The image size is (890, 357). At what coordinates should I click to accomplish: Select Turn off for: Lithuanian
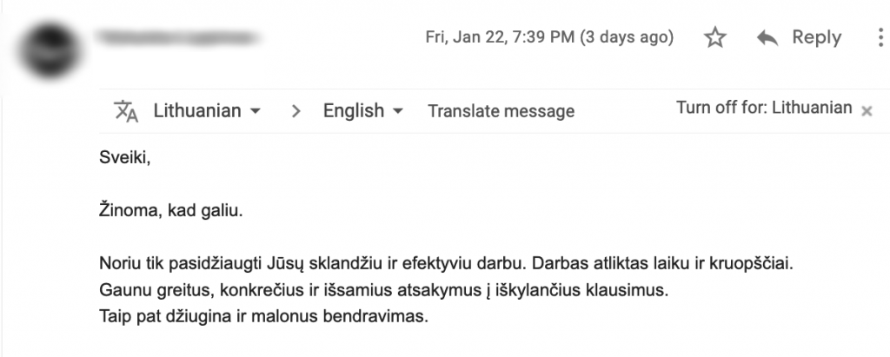coord(763,109)
